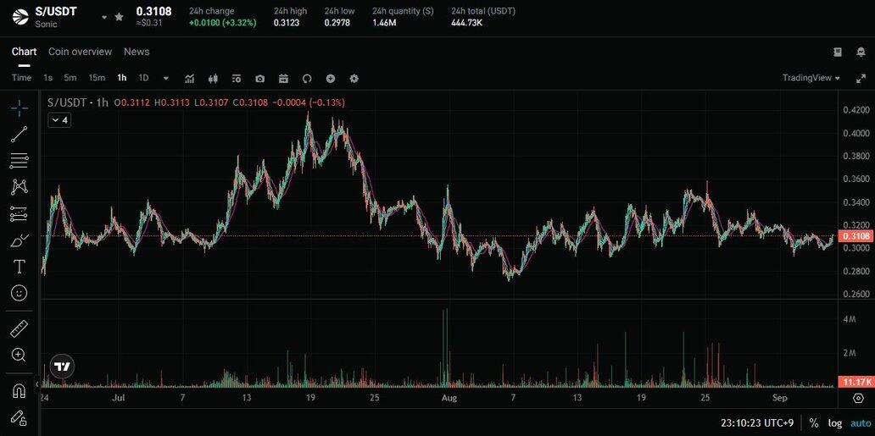Switch to the Chart tab

tap(24, 52)
